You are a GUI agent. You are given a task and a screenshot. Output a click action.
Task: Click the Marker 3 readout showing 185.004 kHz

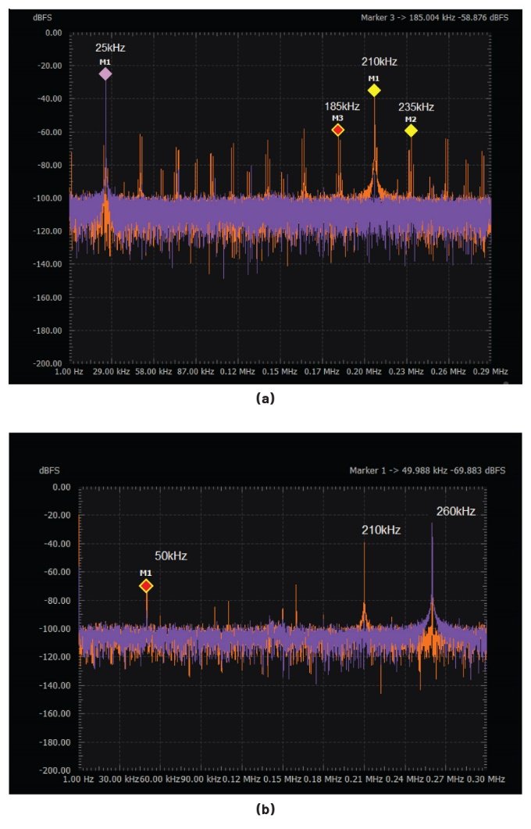433,17
